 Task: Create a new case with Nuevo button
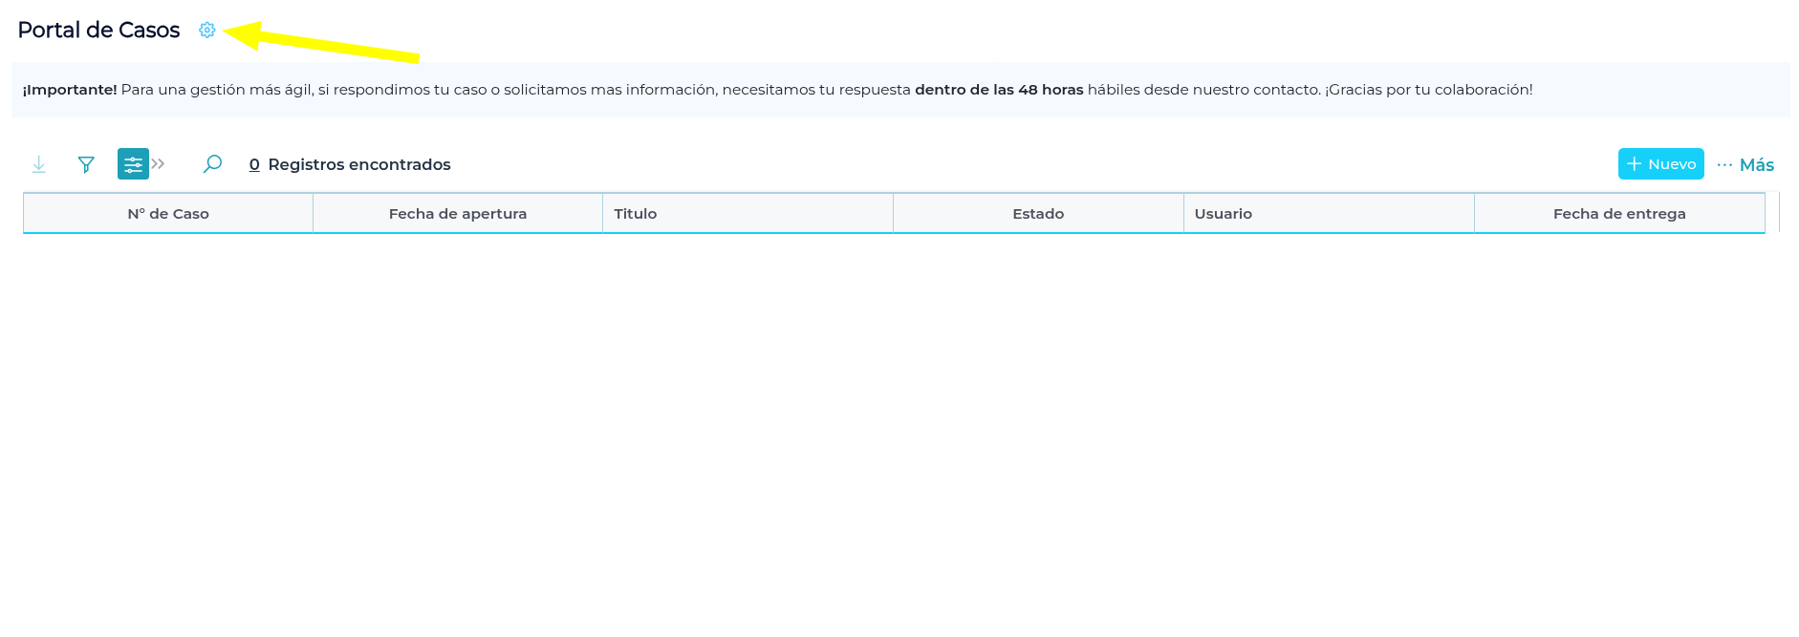[1660, 164]
